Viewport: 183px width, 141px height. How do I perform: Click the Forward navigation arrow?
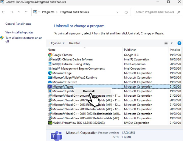pyautogui.click(x=12, y=12)
